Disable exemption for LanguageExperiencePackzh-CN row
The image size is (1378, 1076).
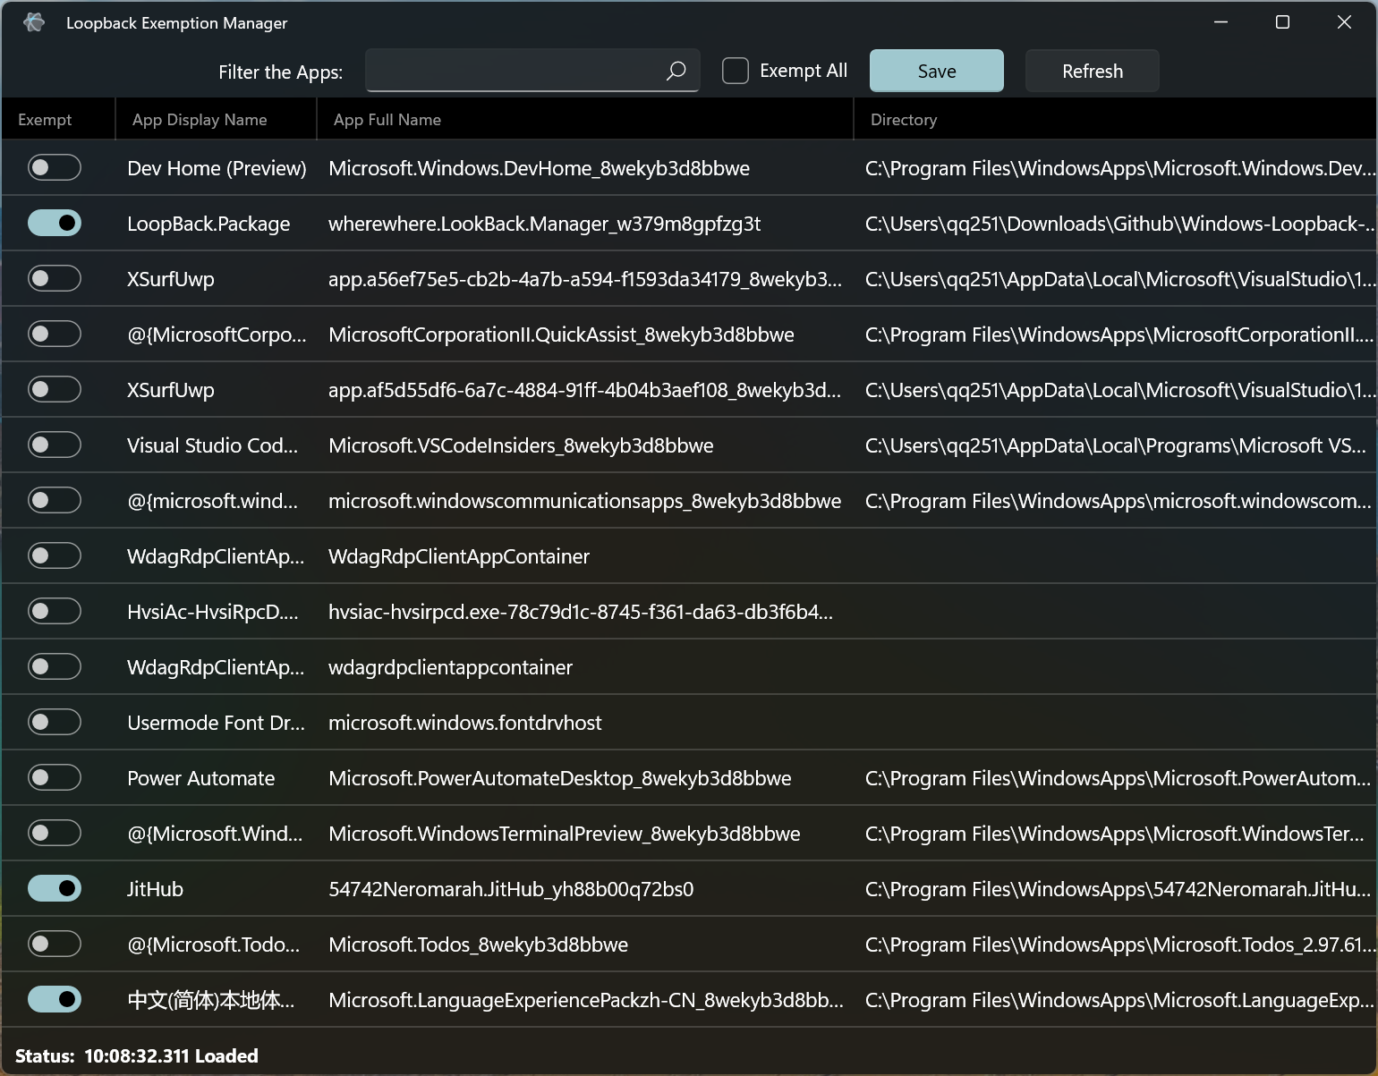coord(55,999)
